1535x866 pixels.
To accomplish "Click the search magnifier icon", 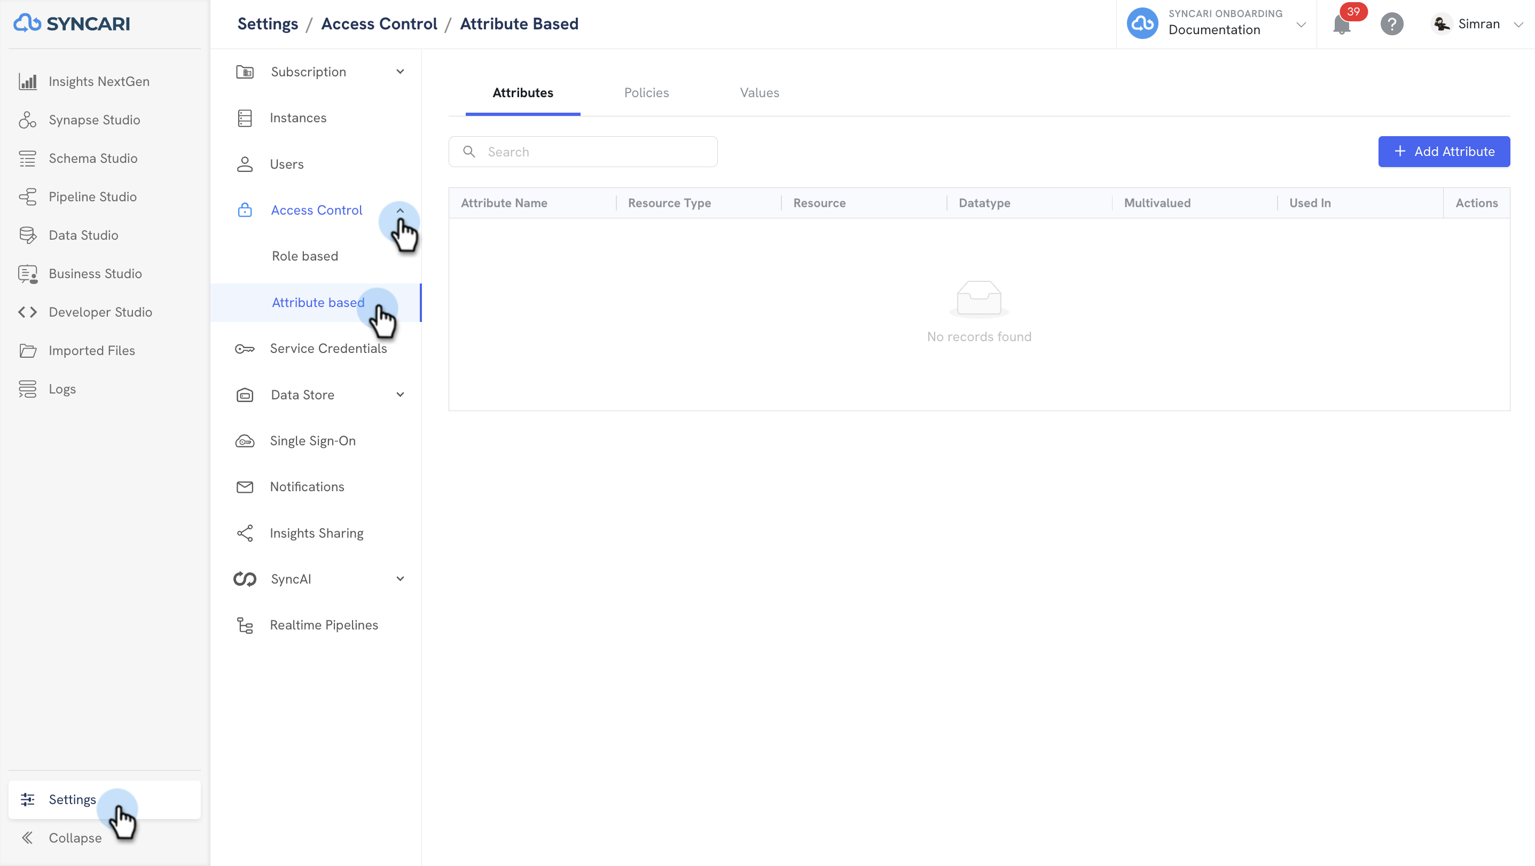I will pos(469,152).
